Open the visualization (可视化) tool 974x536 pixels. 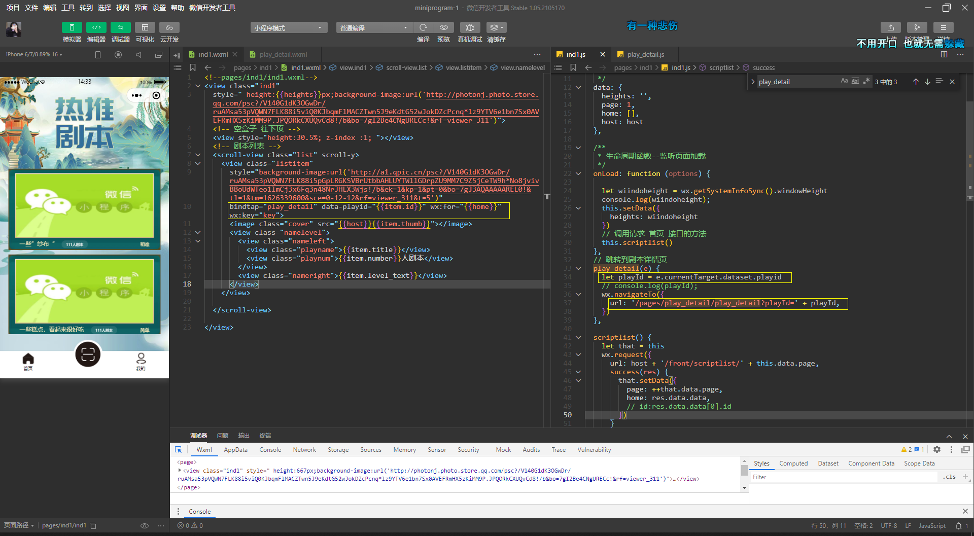point(145,27)
